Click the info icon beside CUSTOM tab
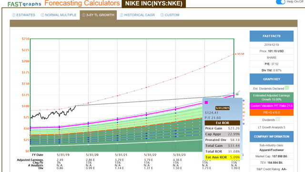The width and height of the screenshot is (305, 172). coord(162,15)
